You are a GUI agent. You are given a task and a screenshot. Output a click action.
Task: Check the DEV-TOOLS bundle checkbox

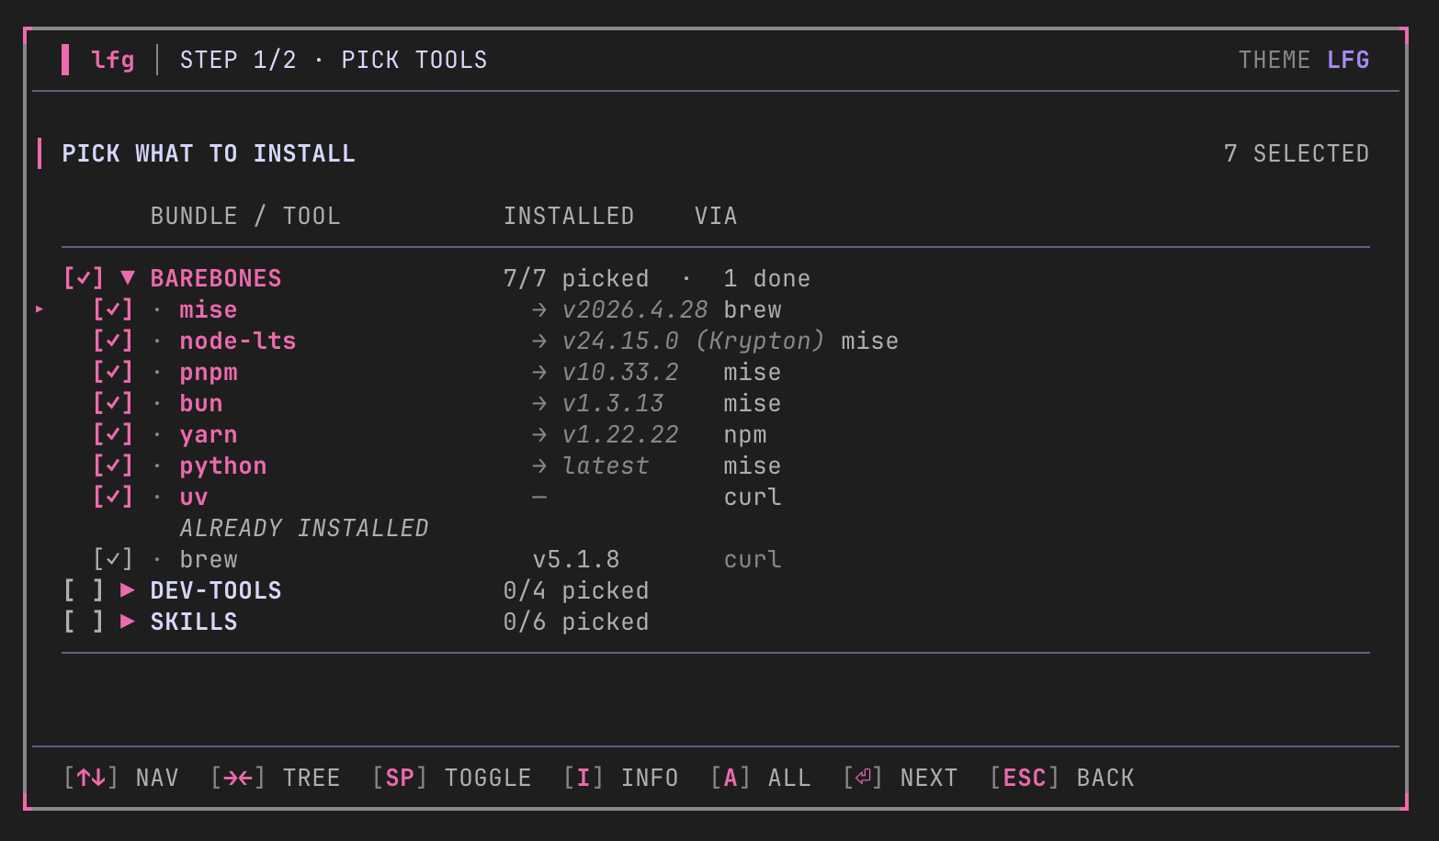[x=84, y=590]
